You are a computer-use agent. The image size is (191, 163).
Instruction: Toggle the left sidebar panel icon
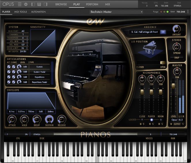[x=33, y=4]
